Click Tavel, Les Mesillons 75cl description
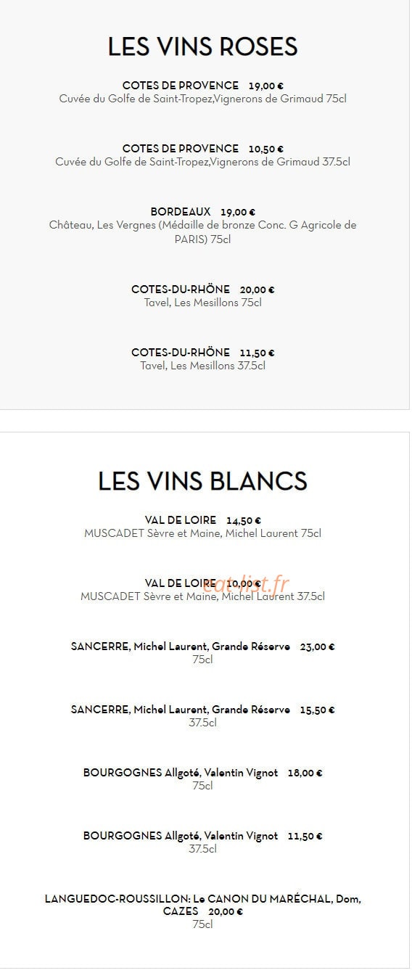Screen dimensions: 412x973 pos(203,303)
